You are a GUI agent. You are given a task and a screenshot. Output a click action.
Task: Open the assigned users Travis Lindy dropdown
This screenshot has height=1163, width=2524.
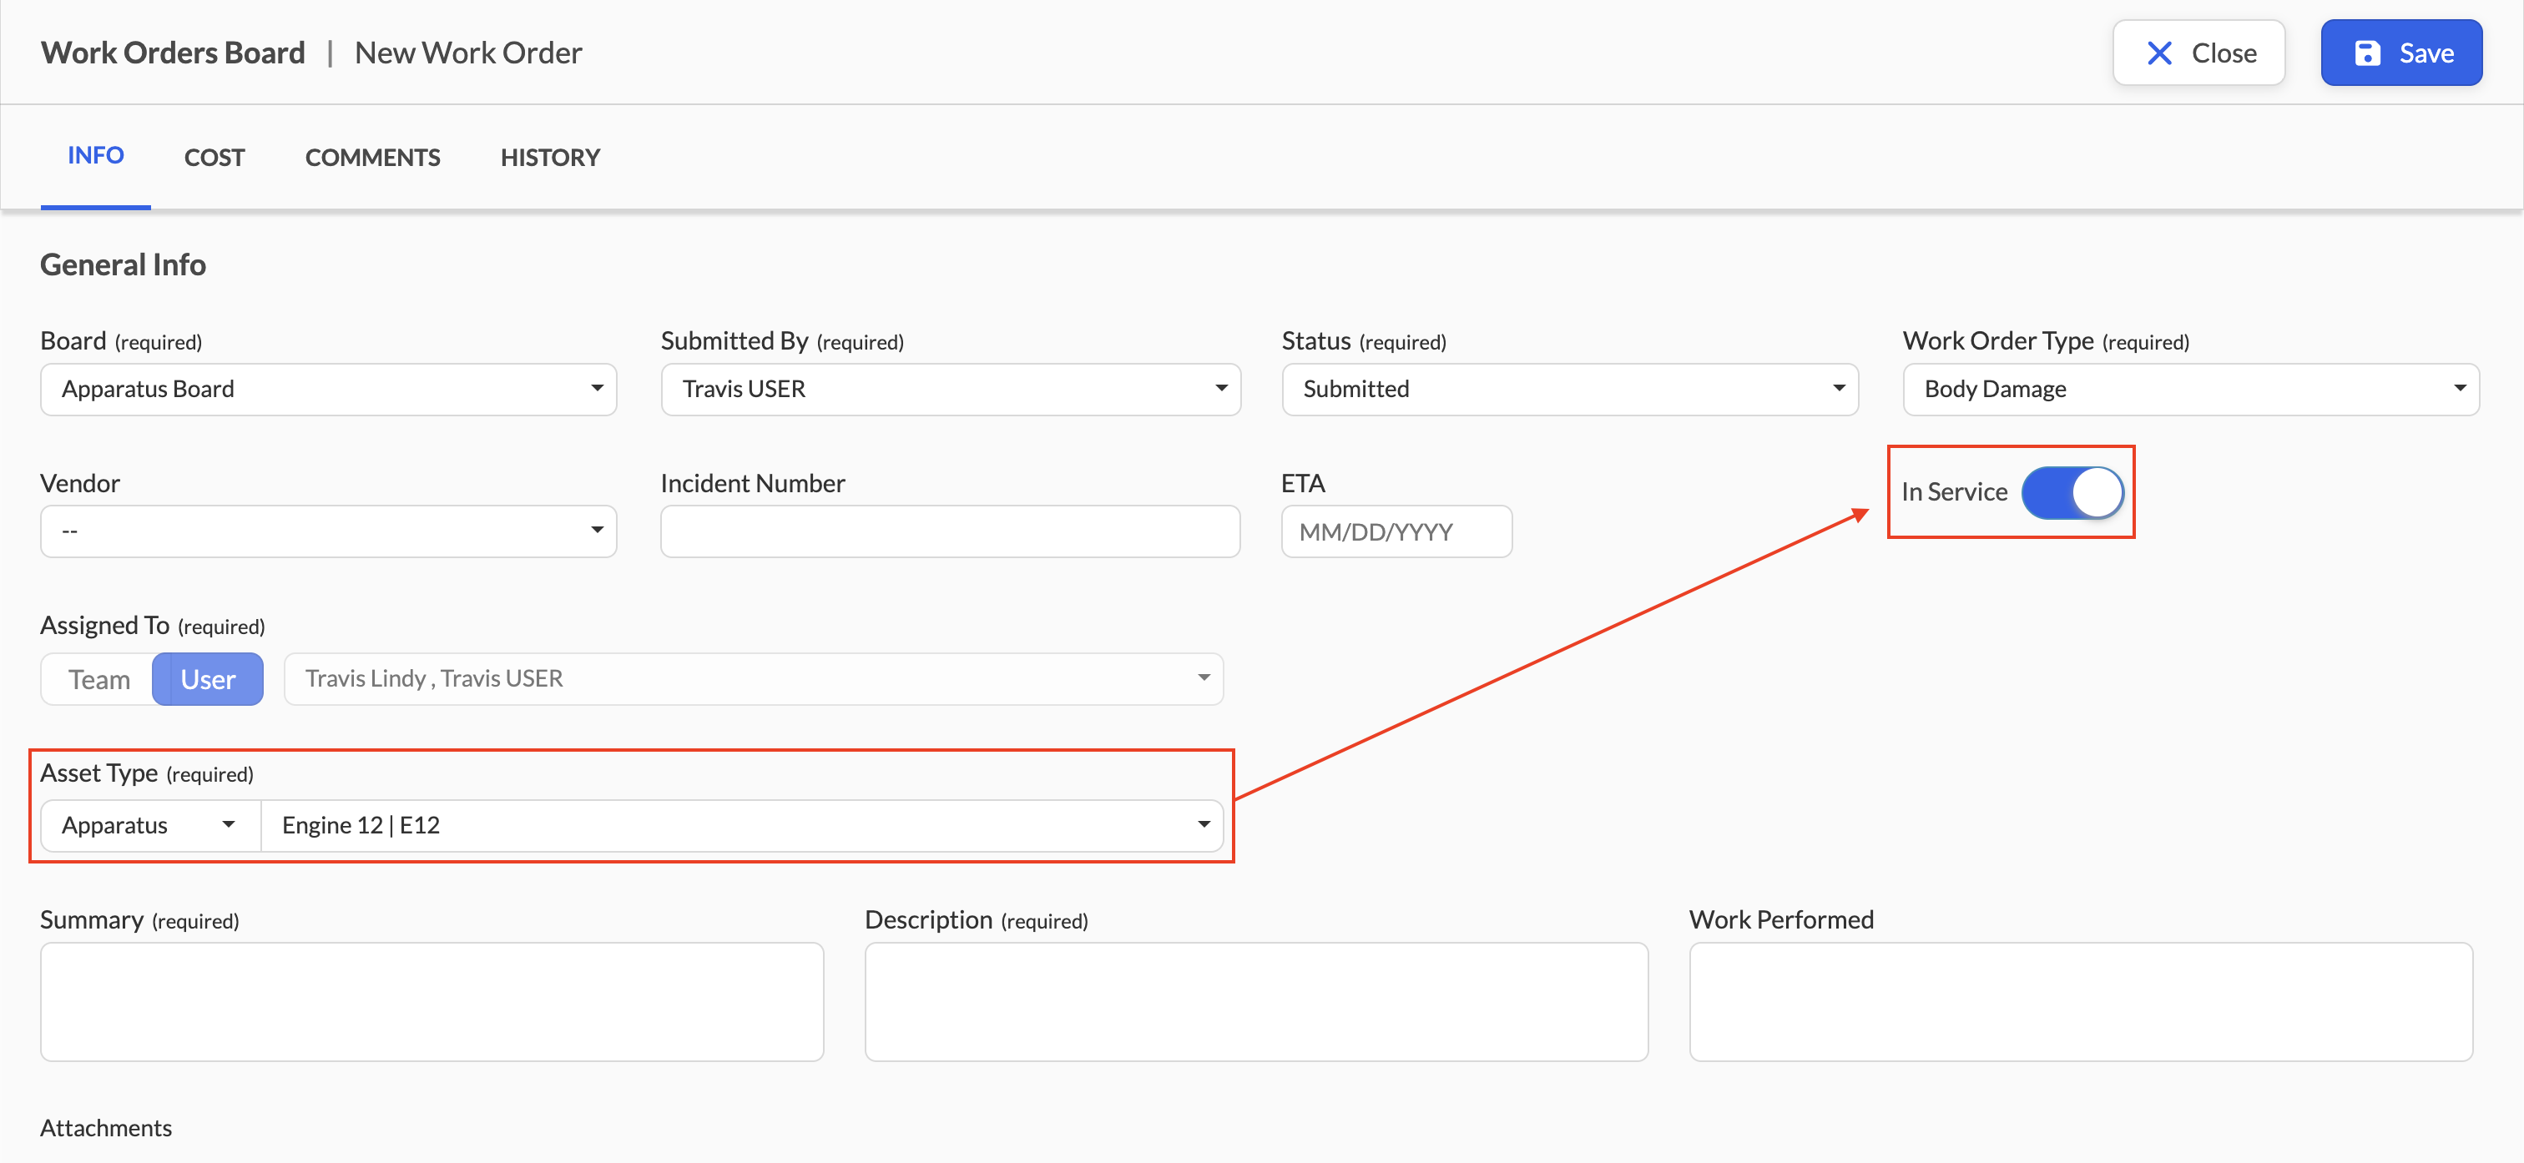pos(754,679)
